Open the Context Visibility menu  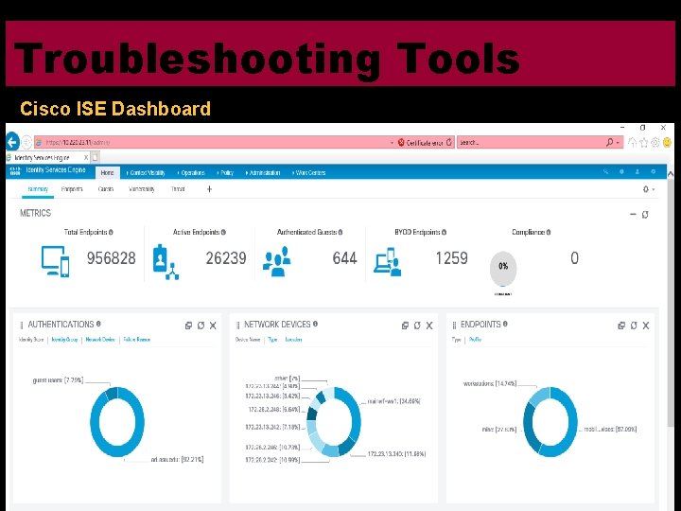pyautogui.click(x=146, y=172)
